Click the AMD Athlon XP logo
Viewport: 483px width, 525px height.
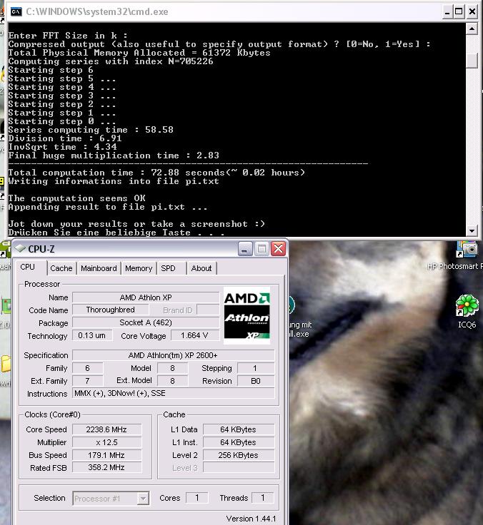click(247, 315)
